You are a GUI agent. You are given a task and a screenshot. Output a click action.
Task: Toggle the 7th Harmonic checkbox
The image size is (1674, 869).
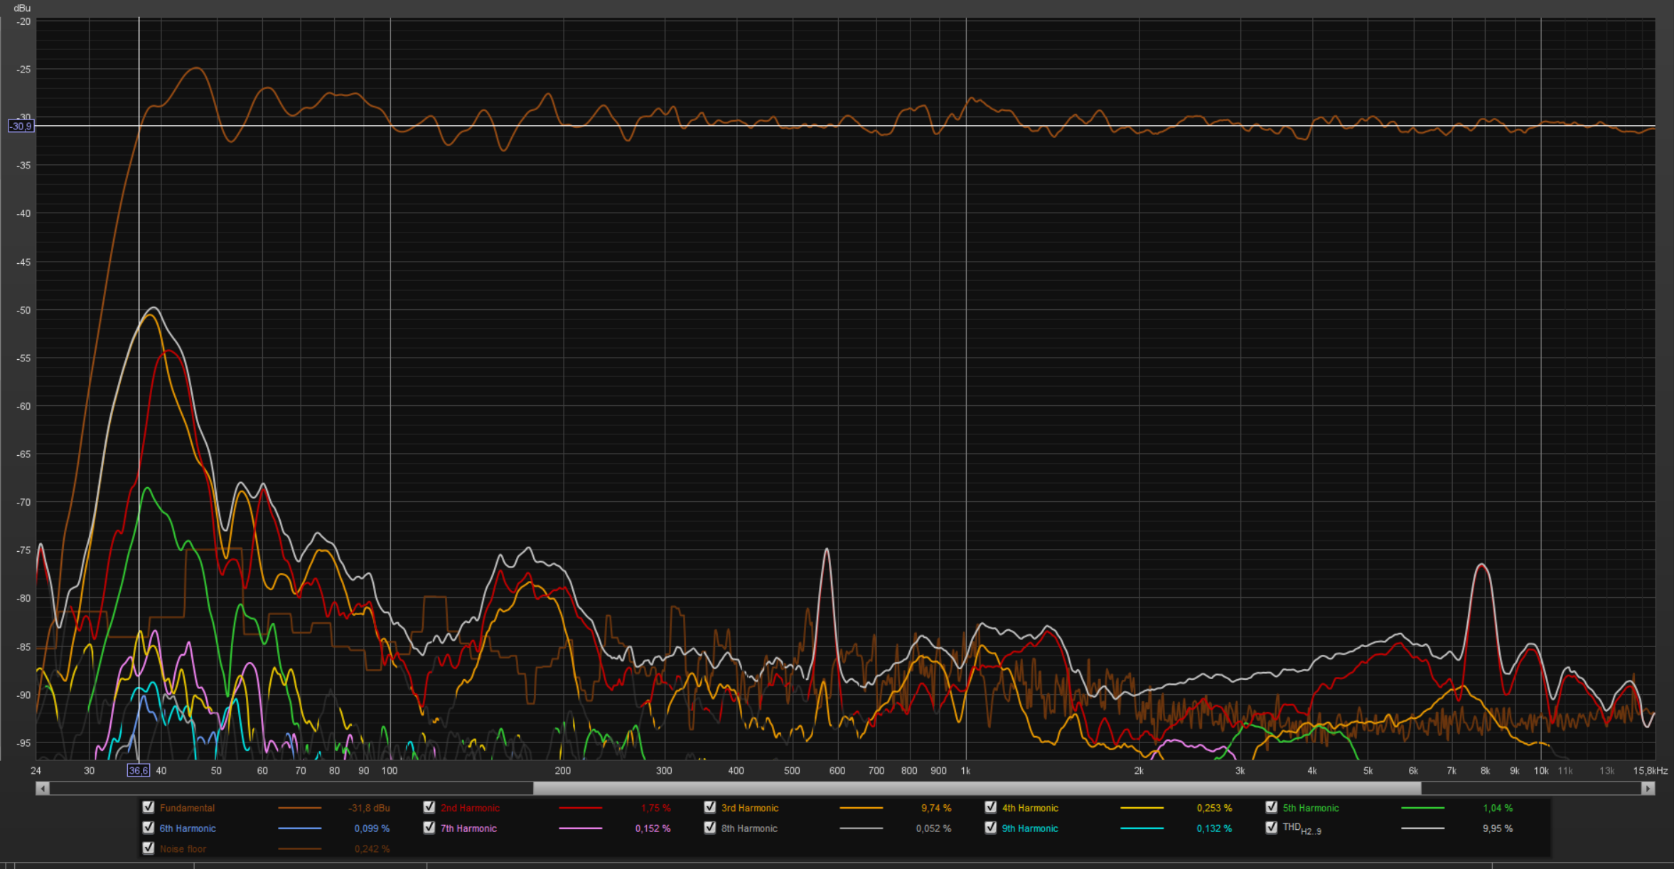tap(429, 828)
